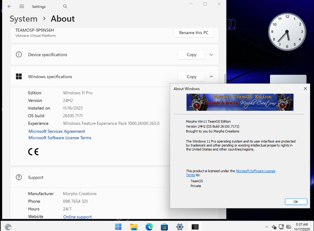This screenshot has width=314, height=231.
Task: Open the Online support website link
Action: [x=77, y=217]
